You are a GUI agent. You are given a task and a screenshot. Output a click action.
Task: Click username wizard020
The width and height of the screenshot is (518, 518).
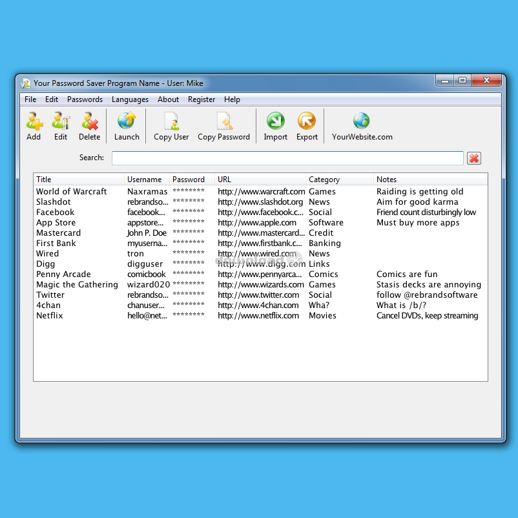pyautogui.click(x=149, y=284)
